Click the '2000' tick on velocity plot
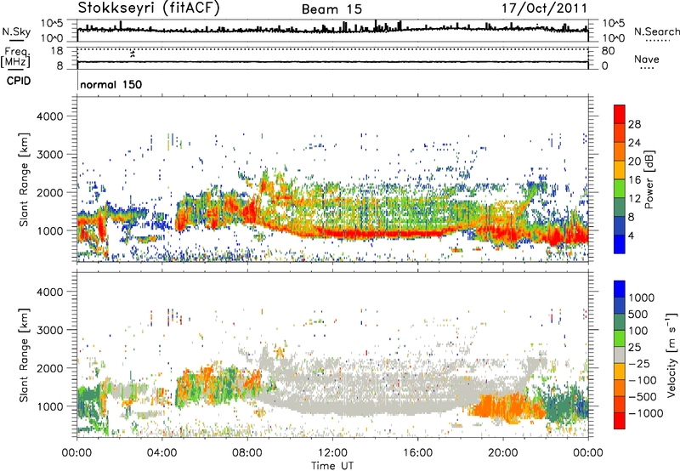The image size is (680, 471). [x=49, y=368]
